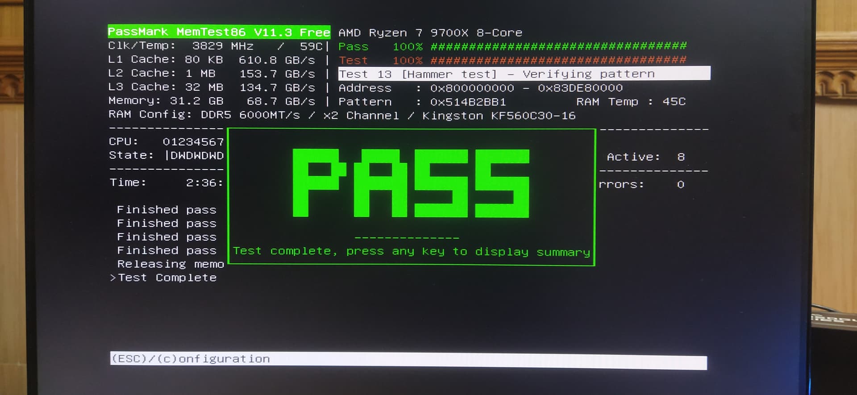Click the Active cores value 8
Viewport: 857px width, 395px height.
[x=681, y=157]
